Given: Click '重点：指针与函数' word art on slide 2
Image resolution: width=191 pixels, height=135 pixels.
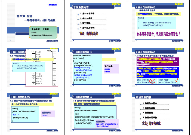Looking at the screenshot, I should [x=89, y=33].
